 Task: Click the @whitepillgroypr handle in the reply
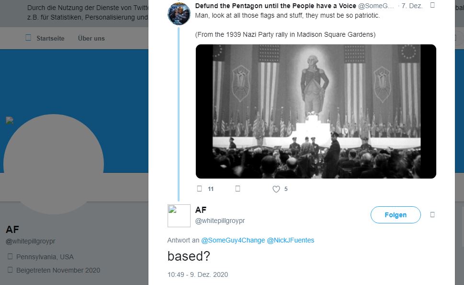(x=220, y=221)
